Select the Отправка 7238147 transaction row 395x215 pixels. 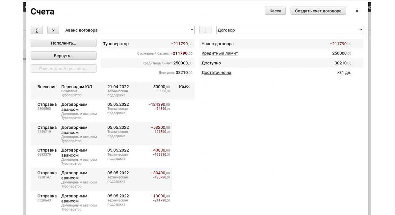102,179
